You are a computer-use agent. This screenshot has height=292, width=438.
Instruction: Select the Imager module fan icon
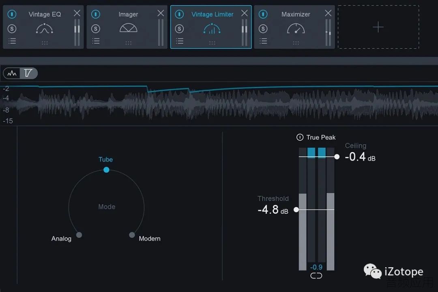128,28
